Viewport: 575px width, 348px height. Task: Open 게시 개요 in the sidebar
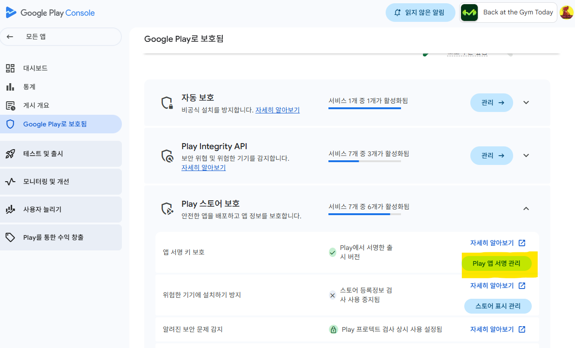61,105
